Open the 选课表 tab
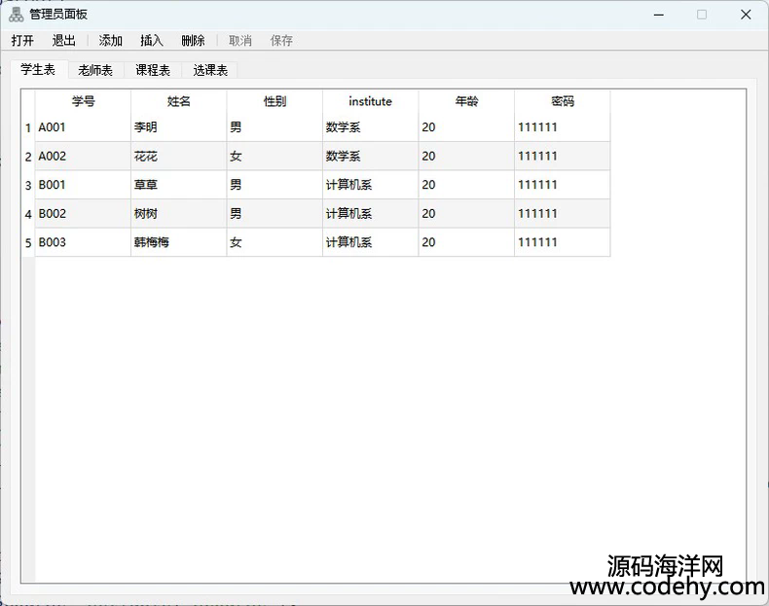This screenshot has width=769, height=606. click(210, 71)
